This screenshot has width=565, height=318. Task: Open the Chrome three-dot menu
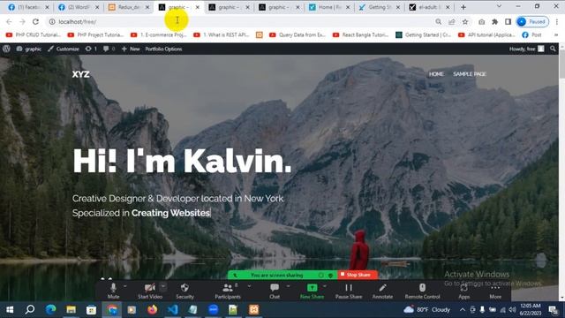pos(557,21)
